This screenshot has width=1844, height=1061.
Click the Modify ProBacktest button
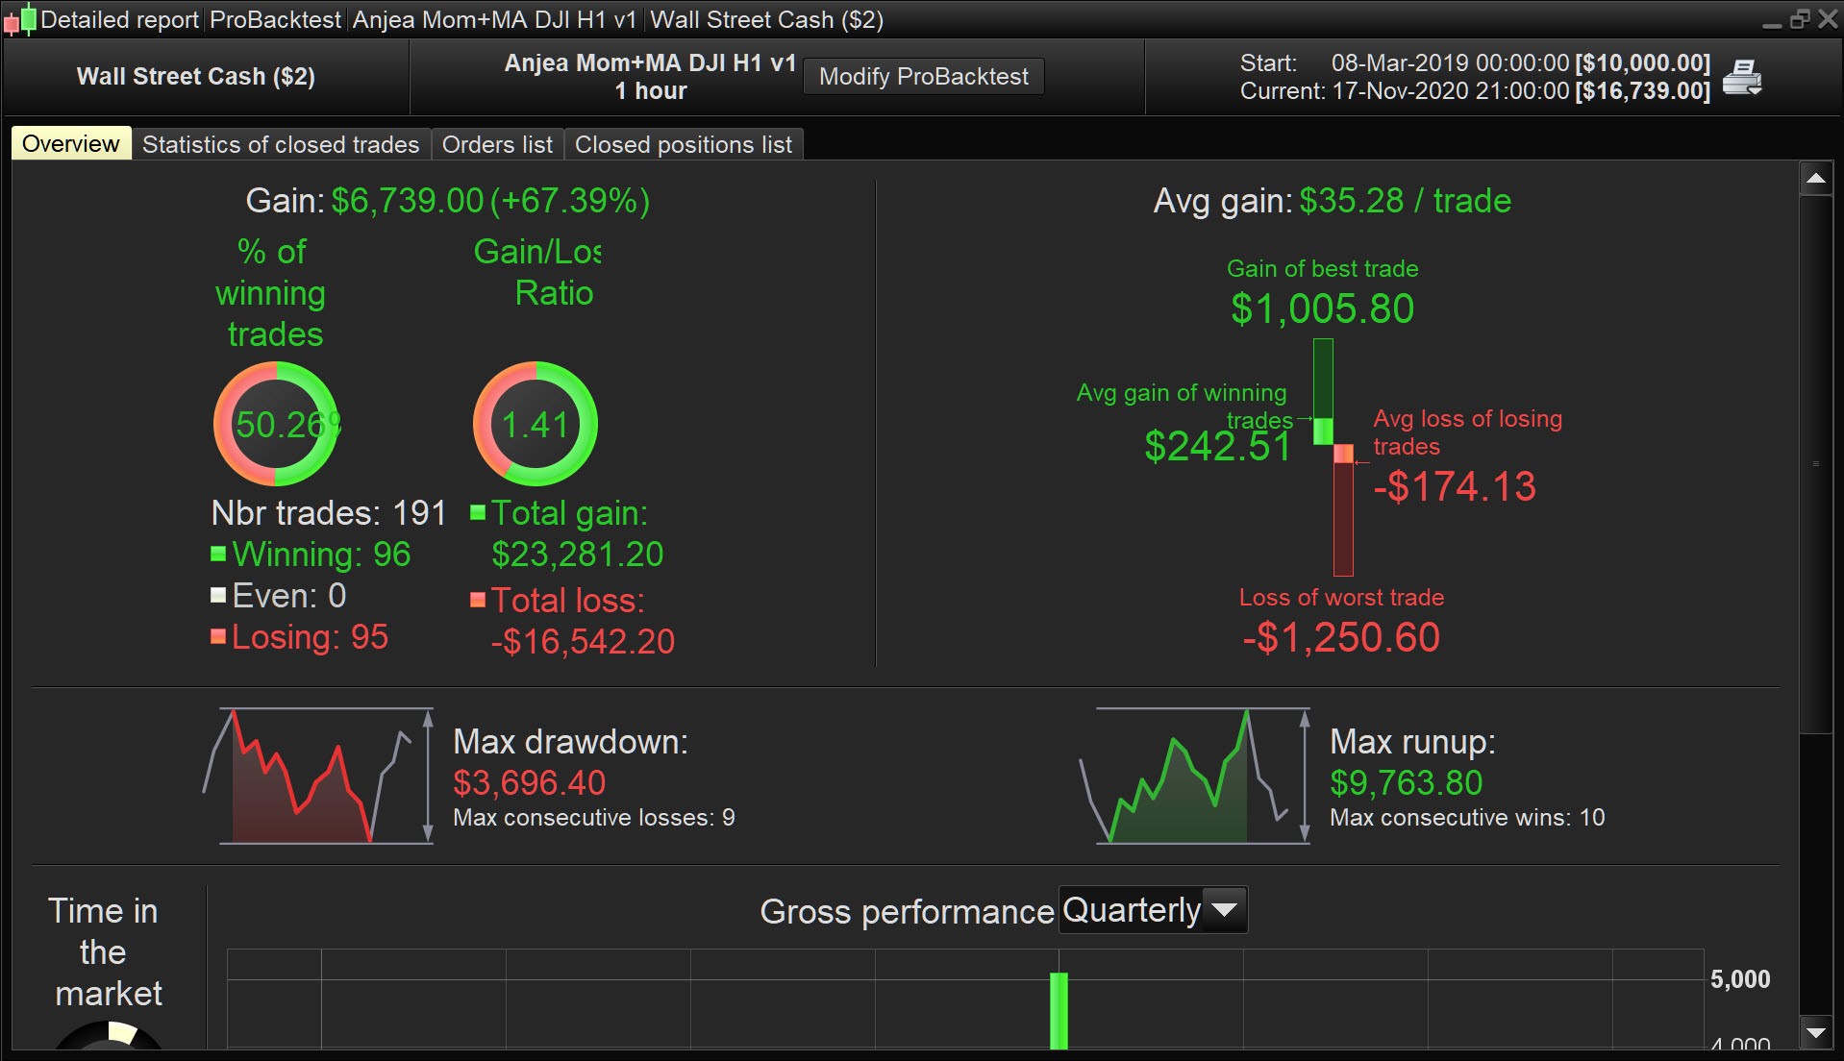[923, 77]
